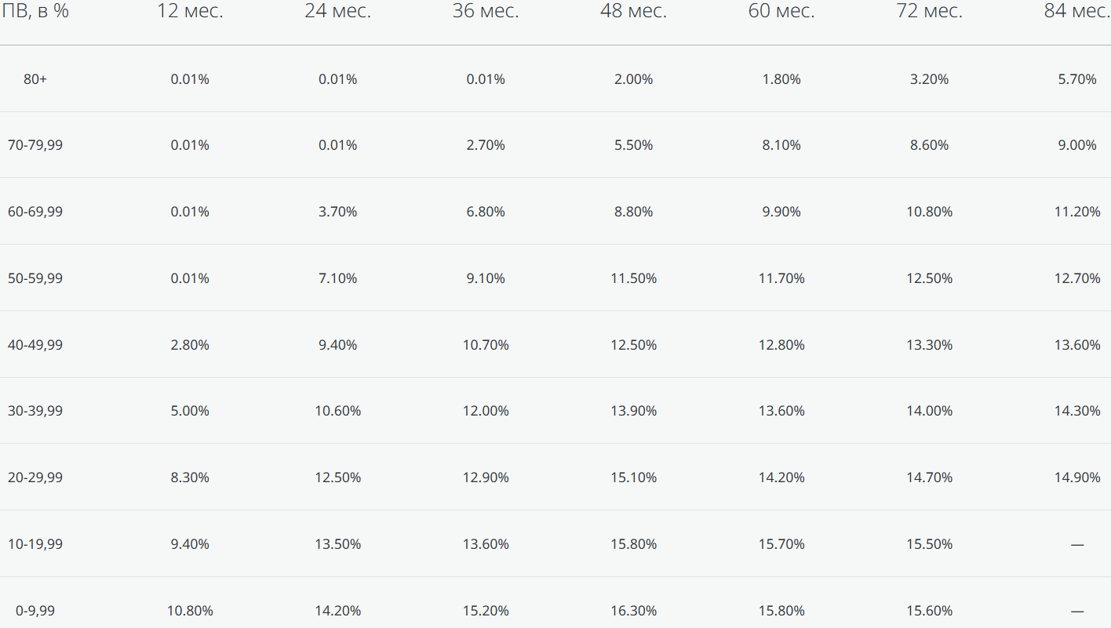The height and width of the screenshot is (628, 1111).
Task: Click the 24 мес. column header
Action: (x=338, y=12)
